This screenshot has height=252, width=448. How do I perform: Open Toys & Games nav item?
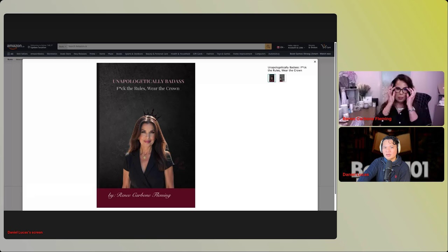(223, 54)
